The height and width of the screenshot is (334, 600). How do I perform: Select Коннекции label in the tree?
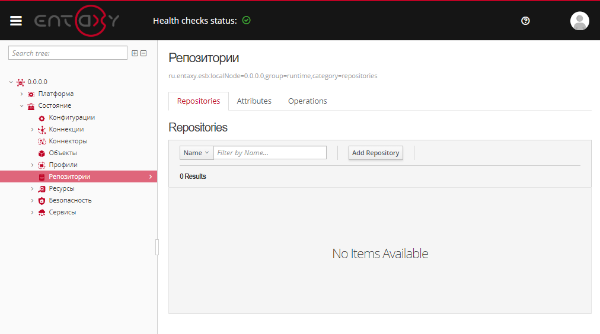tap(66, 129)
